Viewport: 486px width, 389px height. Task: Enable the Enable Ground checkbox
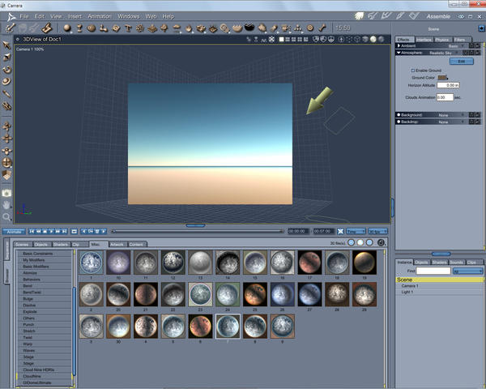click(x=412, y=71)
